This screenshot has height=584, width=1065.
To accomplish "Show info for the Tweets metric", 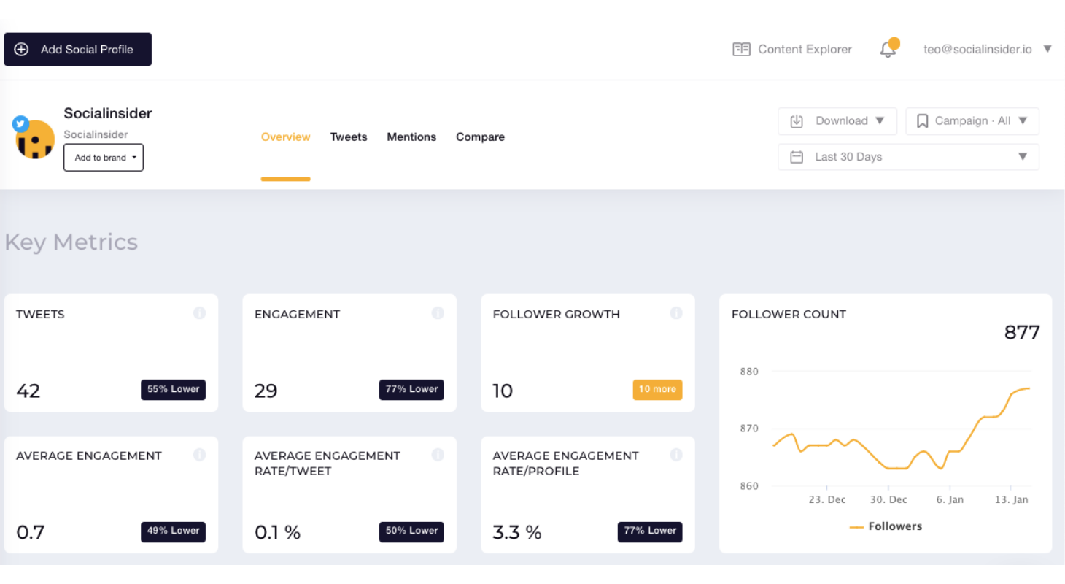I will pos(199,313).
